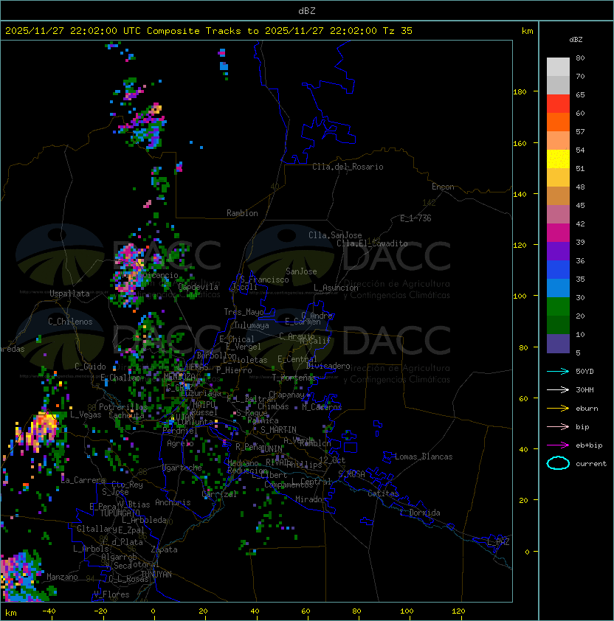Click the eburn yellow arrow legend icon
This screenshot has width=614, height=621.
tap(558, 409)
